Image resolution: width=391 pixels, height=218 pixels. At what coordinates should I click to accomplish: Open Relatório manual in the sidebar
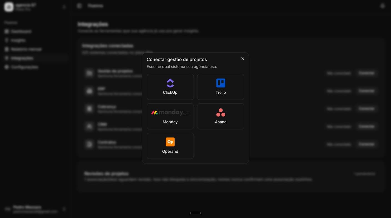(x=36, y=49)
